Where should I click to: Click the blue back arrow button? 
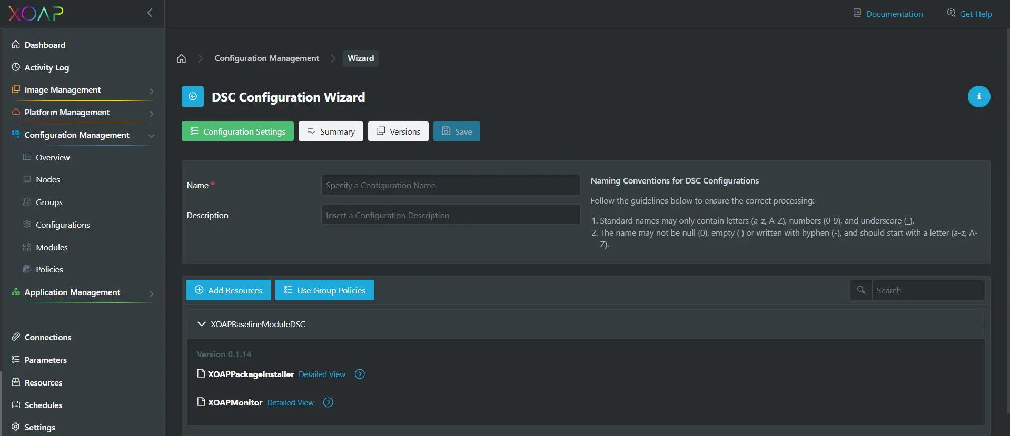tap(193, 97)
